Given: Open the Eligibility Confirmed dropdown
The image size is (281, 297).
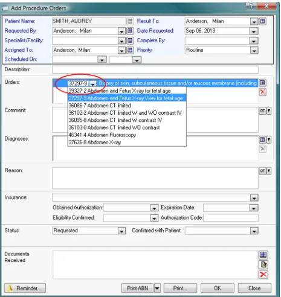Looking at the screenshot, I should coord(154,218).
